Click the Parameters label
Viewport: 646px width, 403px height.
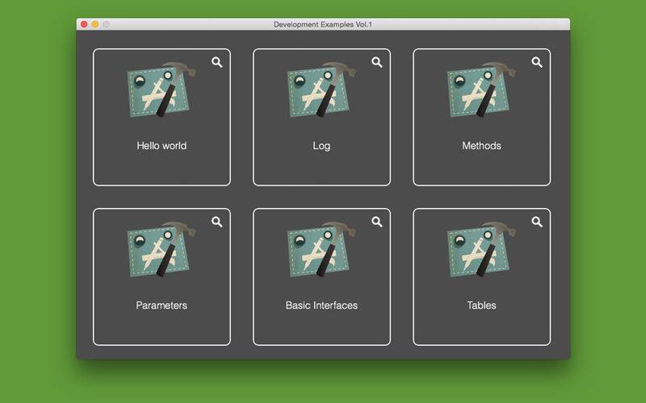(161, 305)
